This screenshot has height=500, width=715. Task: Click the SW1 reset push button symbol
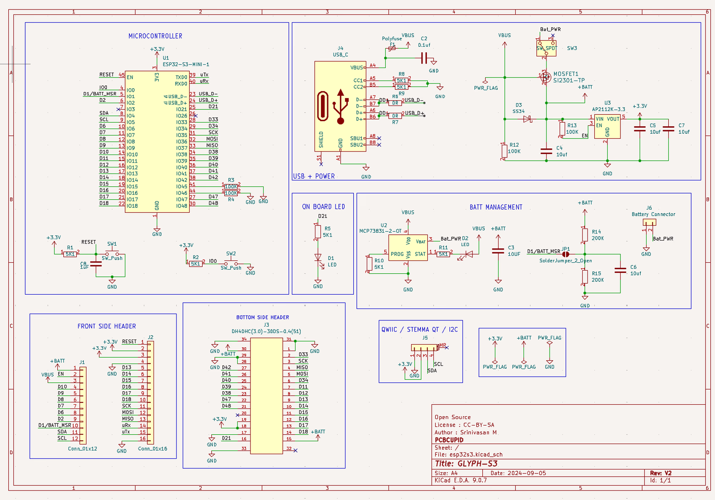point(112,254)
